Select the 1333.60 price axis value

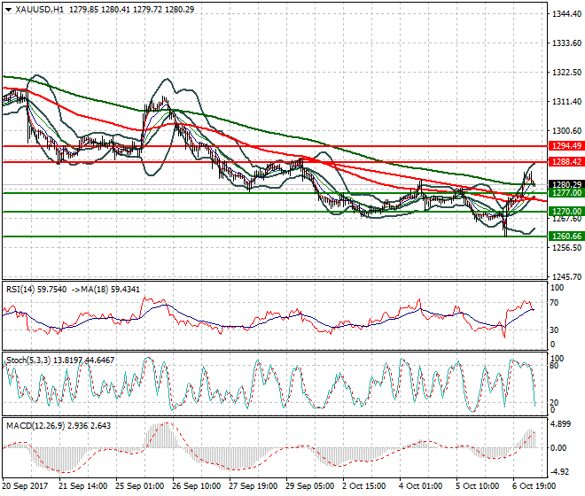pyautogui.click(x=566, y=43)
